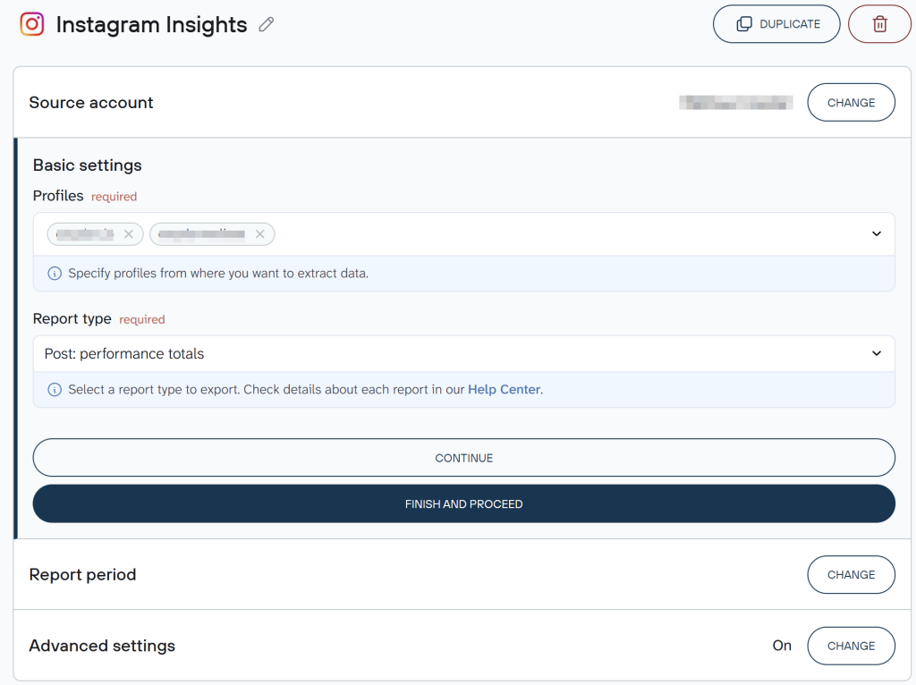The image size is (916, 685).
Task: Click the Advanced settings heading
Action: [x=102, y=646]
